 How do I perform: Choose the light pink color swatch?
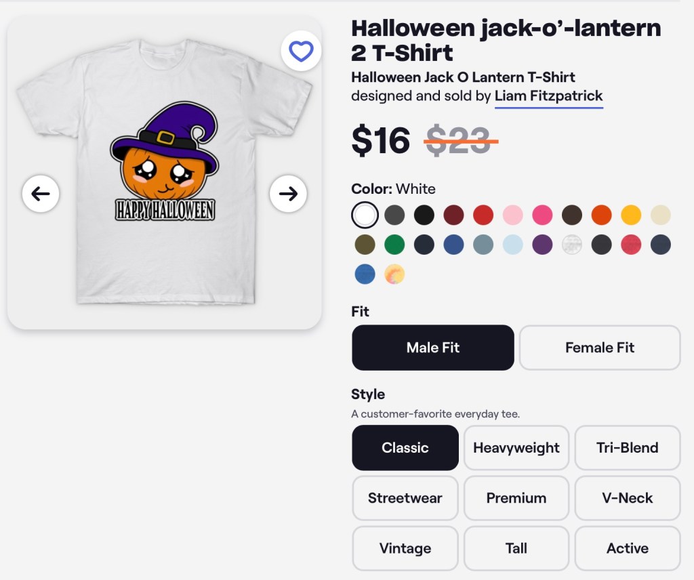point(513,215)
